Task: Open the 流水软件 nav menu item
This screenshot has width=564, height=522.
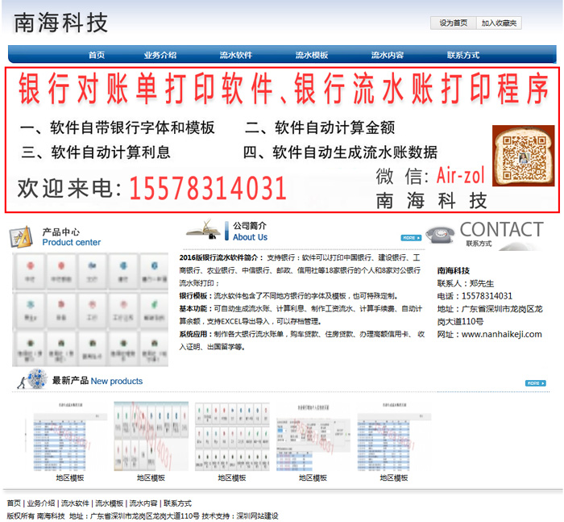Action: coord(236,55)
